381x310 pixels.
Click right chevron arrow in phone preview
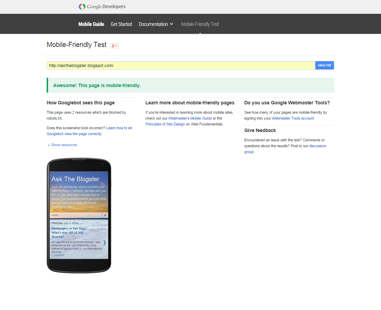click(104, 243)
